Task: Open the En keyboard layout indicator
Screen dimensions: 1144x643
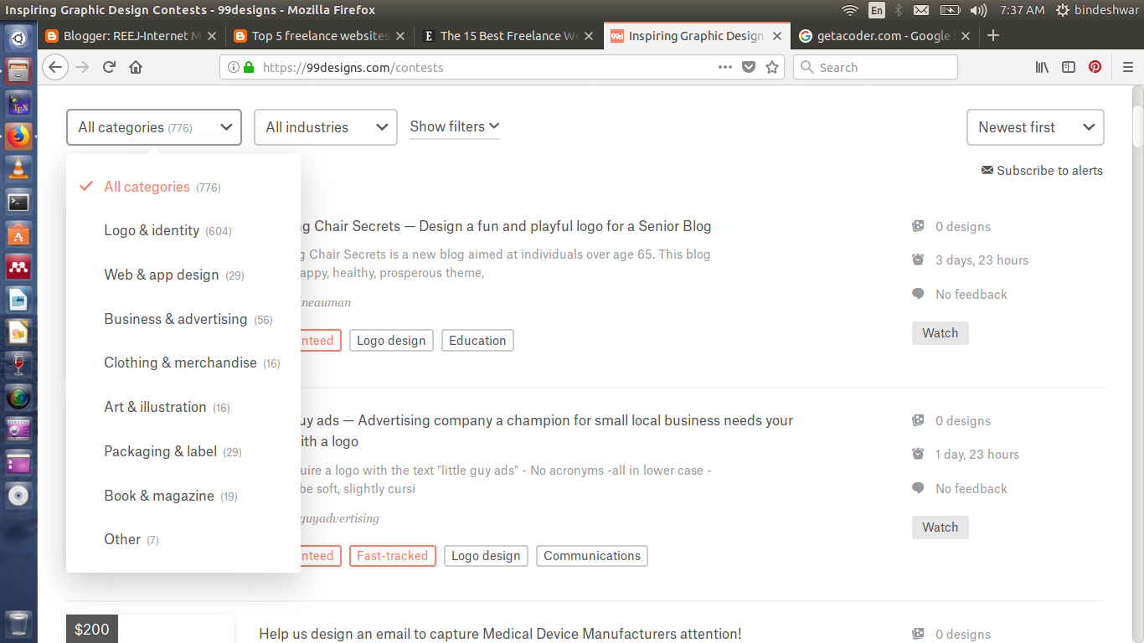Action: (x=876, y=10)
